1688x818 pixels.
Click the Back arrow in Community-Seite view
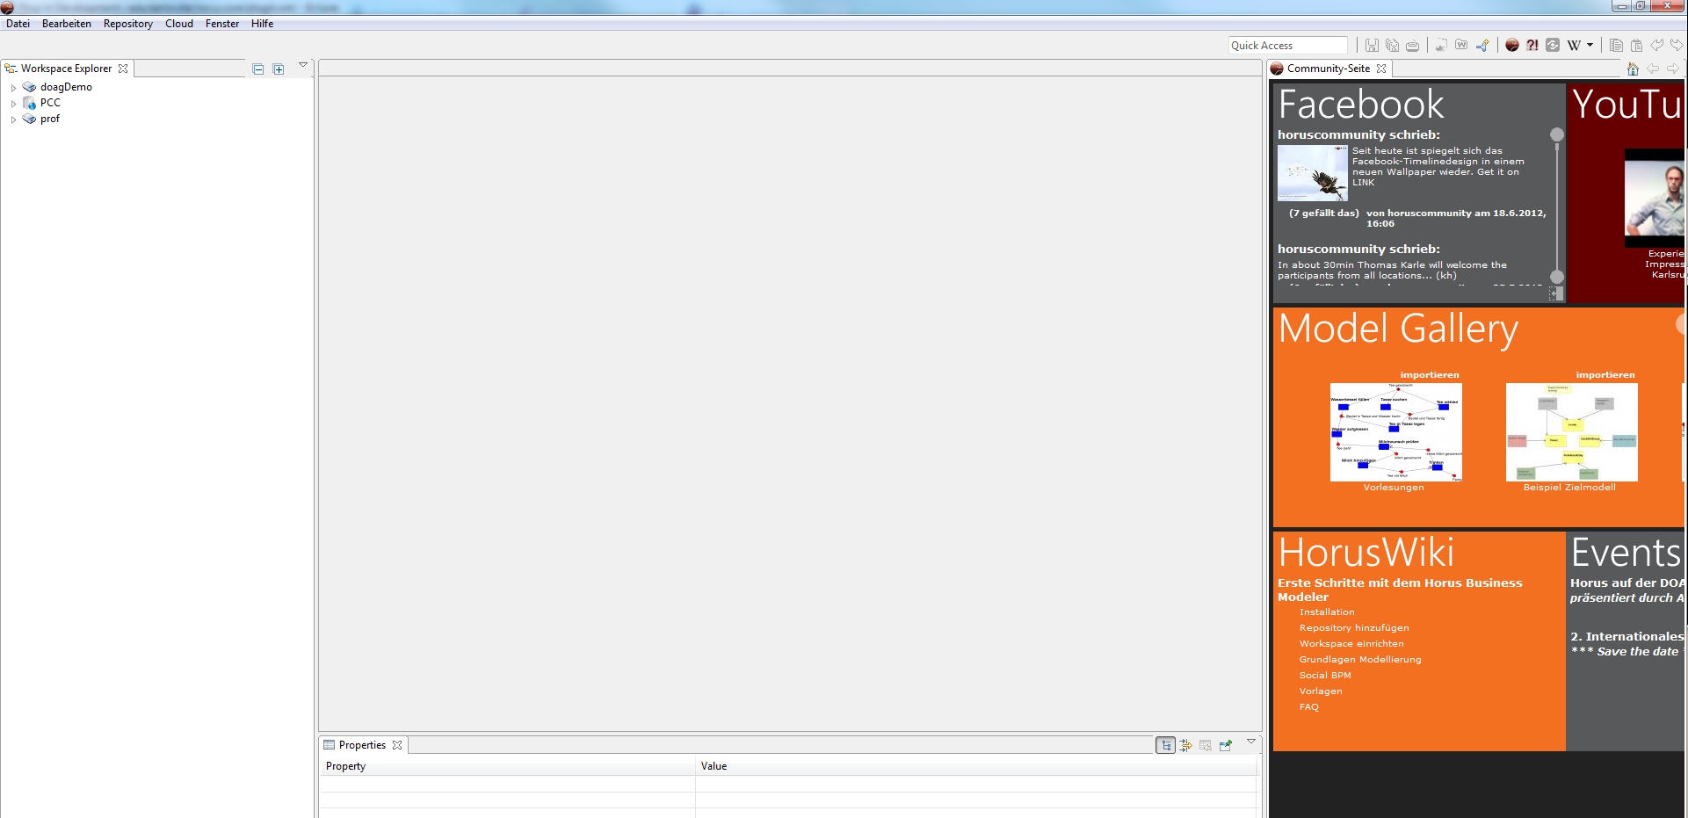coord(1653,69)
